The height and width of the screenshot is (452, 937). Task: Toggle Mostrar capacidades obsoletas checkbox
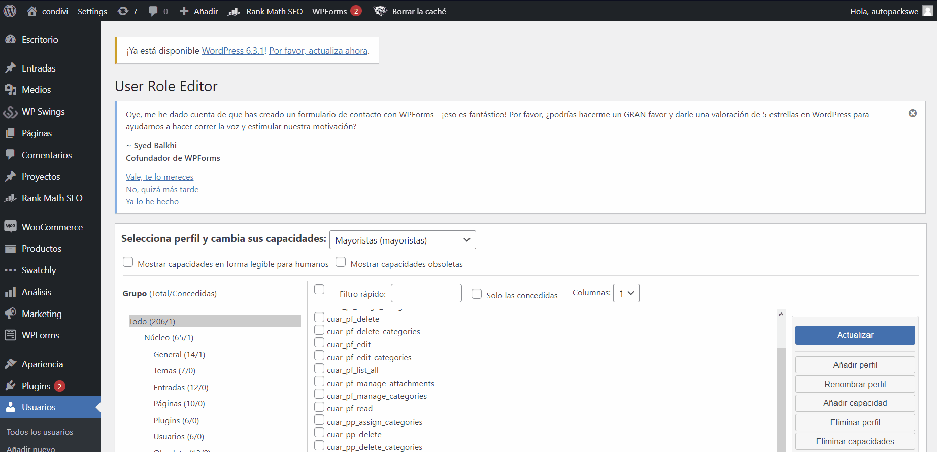(x=341, y=262)
